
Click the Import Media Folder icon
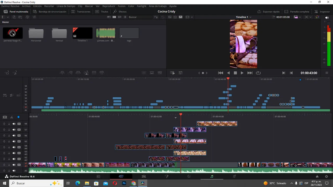pos(20,17)
